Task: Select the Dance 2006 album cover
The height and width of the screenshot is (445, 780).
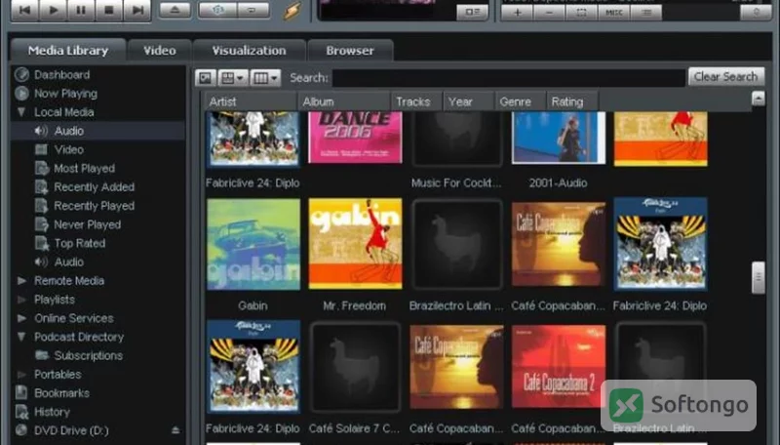Action: (355, 138)
